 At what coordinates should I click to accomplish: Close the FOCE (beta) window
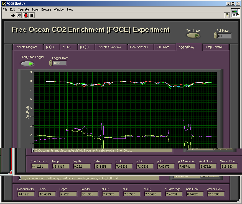coord(238,4)
